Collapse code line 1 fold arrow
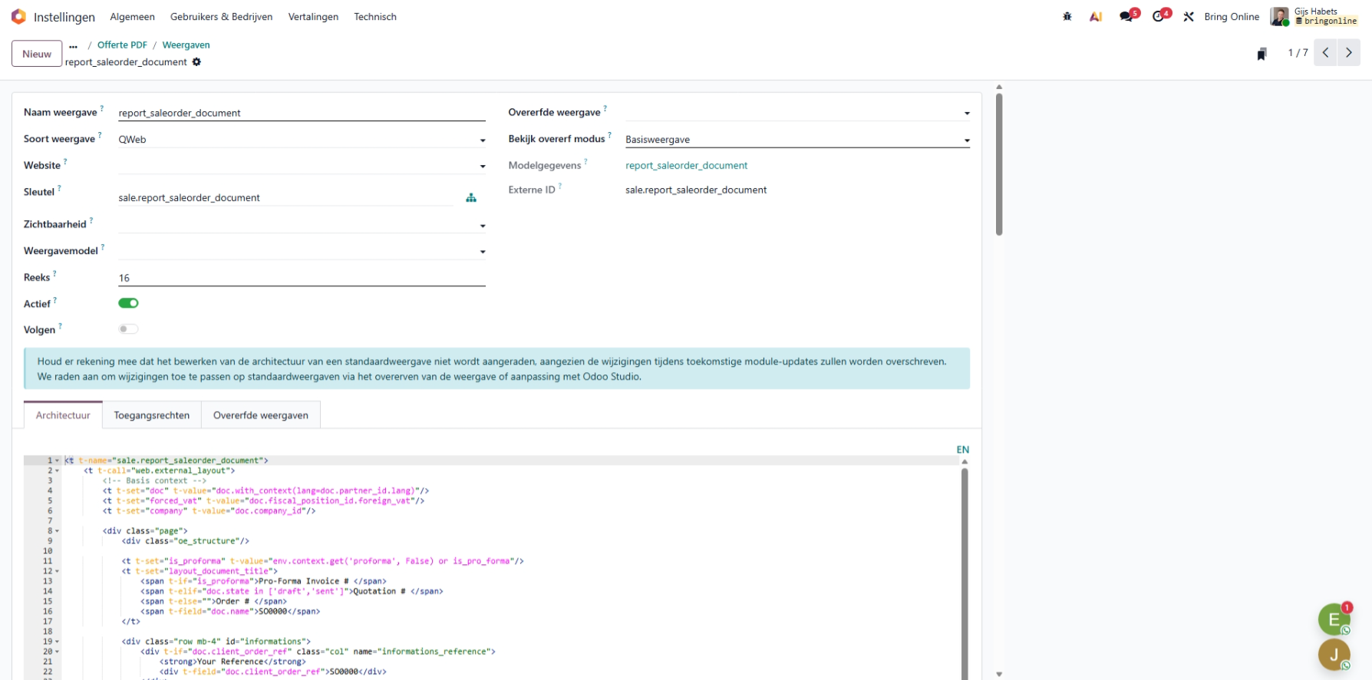Screen dimensions: 1372x680 coord(58,460)
